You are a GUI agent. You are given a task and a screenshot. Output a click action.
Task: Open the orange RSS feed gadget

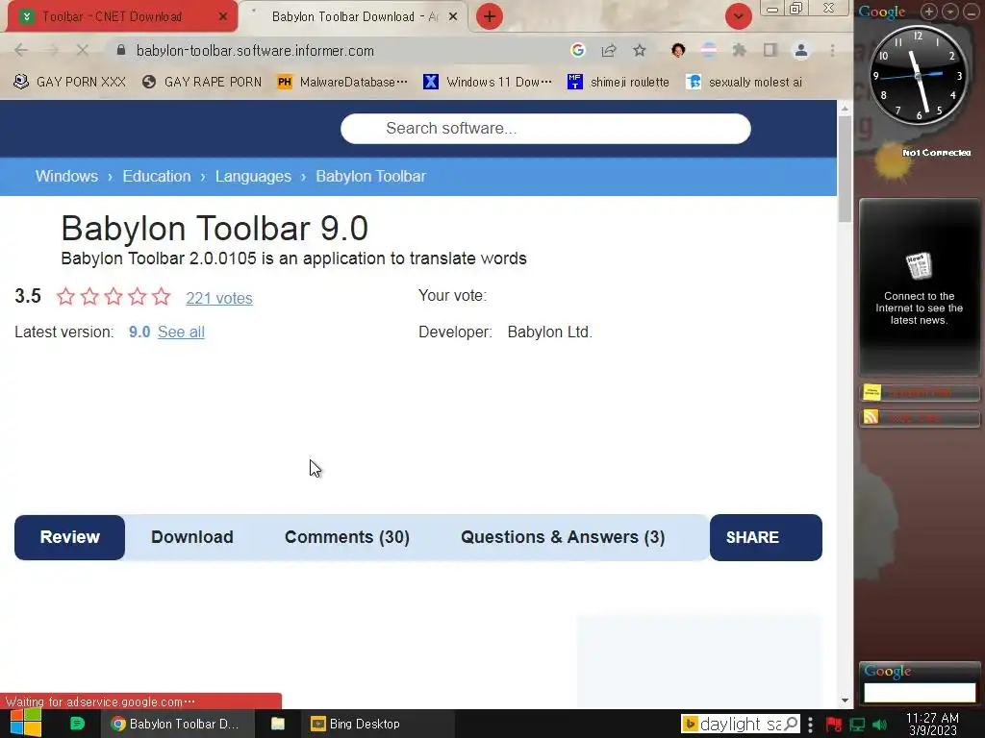click(x=919, y=418)
